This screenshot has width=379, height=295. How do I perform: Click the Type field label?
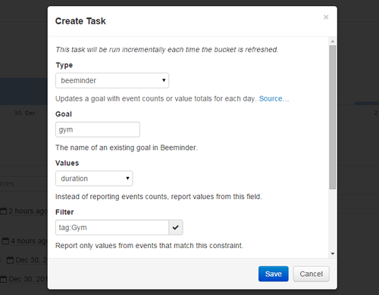pos(64,65)
